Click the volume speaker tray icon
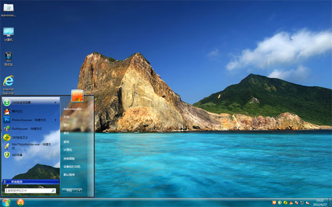Screen dimensions: 332x207 click(x=308, y=203)
